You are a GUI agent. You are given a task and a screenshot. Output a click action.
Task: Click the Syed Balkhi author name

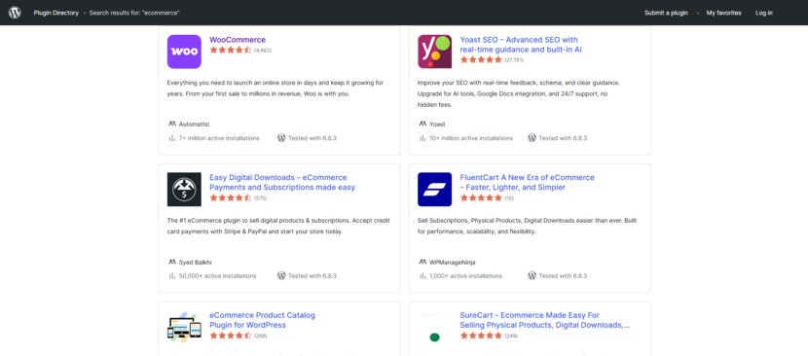[x=196, y=262]
